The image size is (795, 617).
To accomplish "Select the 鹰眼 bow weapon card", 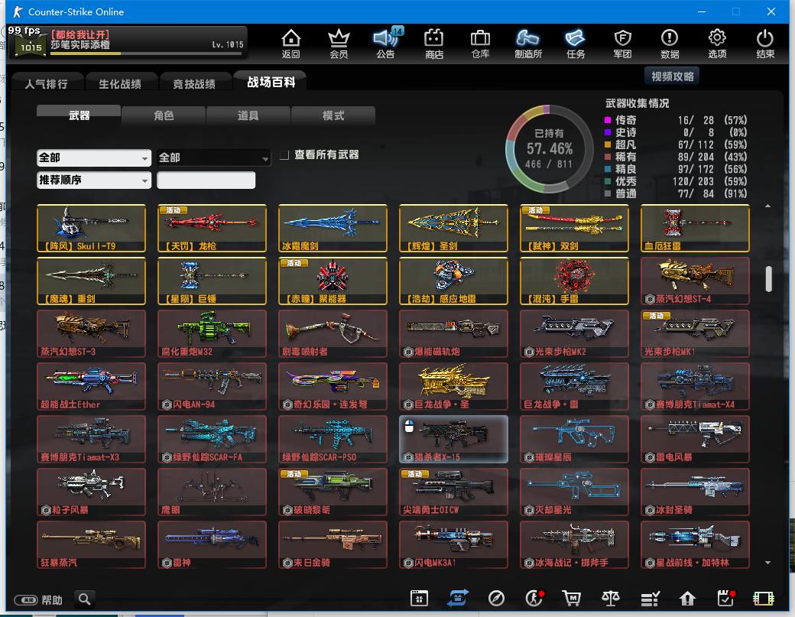I will pos(212,492).
